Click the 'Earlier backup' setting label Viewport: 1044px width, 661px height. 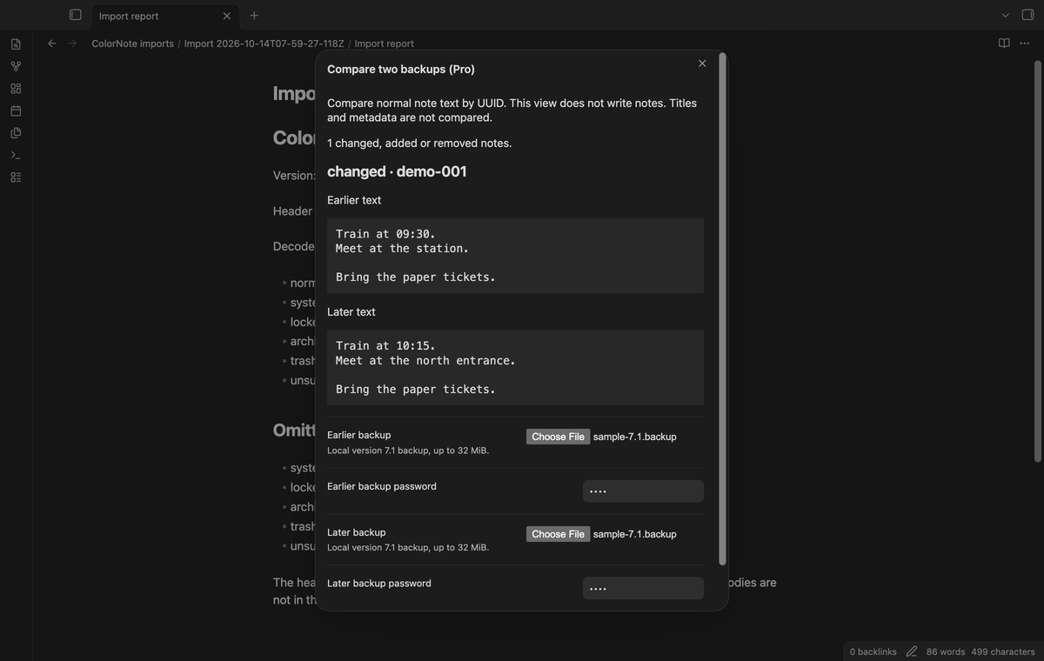pyautogui.click(x=358, y=435)
